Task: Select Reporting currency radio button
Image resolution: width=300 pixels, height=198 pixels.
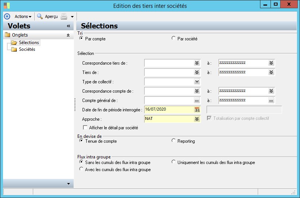Action: point(173,141)
